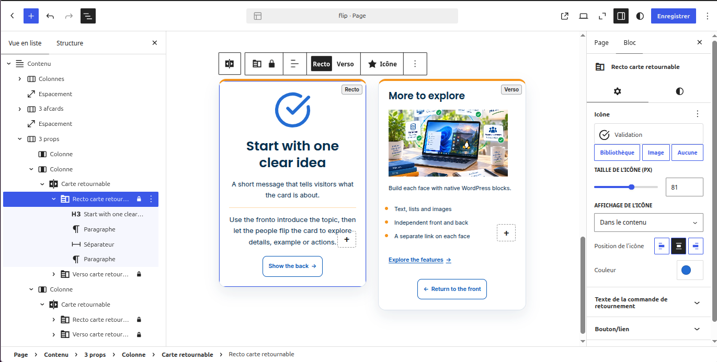Align icon position to the left
This screenshot has height=362, width=717.
coord(662,246)
